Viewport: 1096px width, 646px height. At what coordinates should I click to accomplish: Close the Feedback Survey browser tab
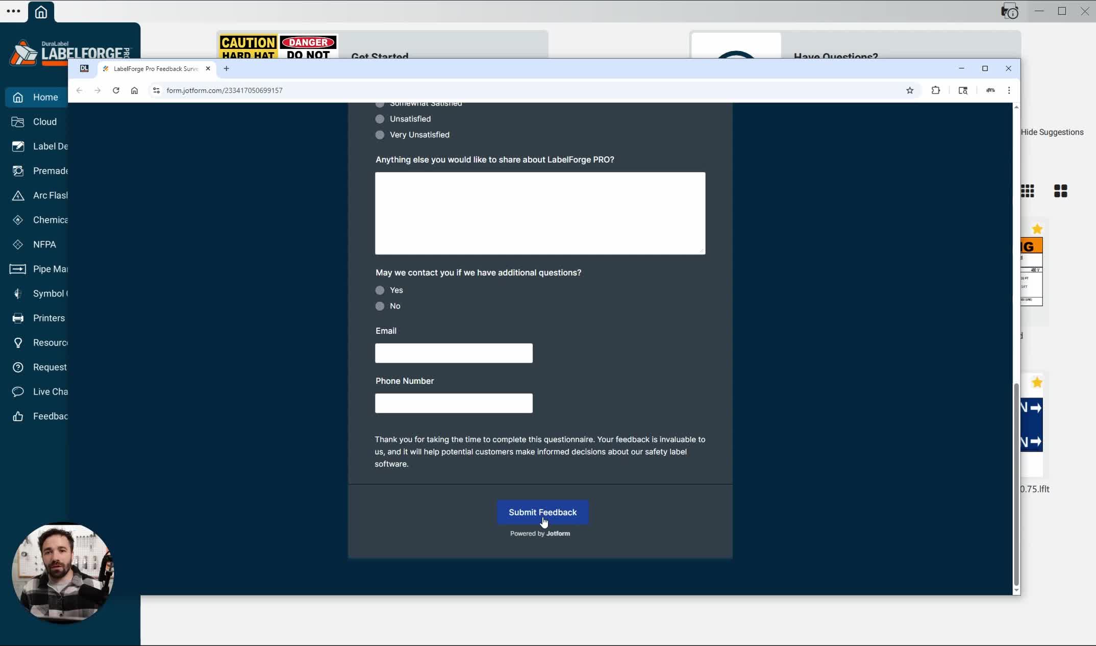[x=208, y=68]
